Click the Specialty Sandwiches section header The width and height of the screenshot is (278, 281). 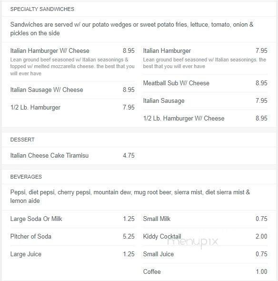click(42, 9)
